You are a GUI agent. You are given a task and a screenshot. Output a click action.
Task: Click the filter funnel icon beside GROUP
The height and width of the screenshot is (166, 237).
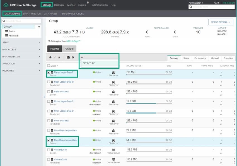coord(39,27)
